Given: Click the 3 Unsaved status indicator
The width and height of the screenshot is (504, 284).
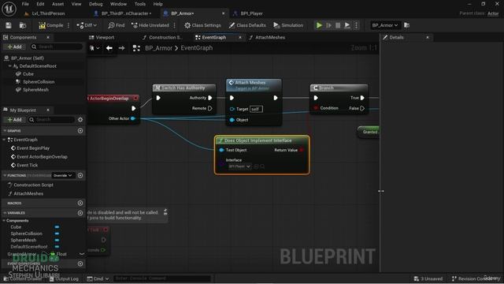Looking at the screenshot, I should tap(428, 278).
